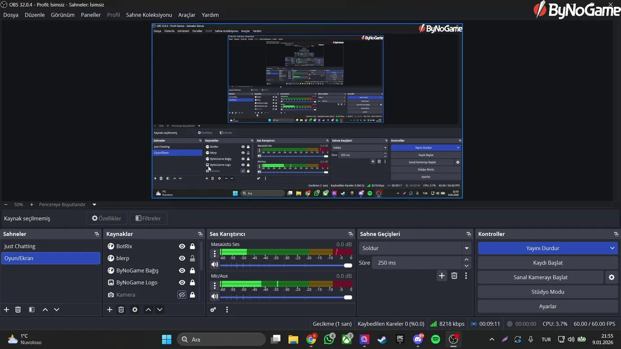Hide the blerp source
The image size is (621, 349).
(x=182, y=258)
